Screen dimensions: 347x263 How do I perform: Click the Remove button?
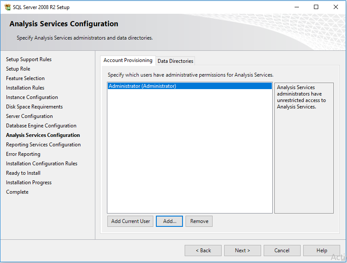pyautogui.click(x=199, y=221)
